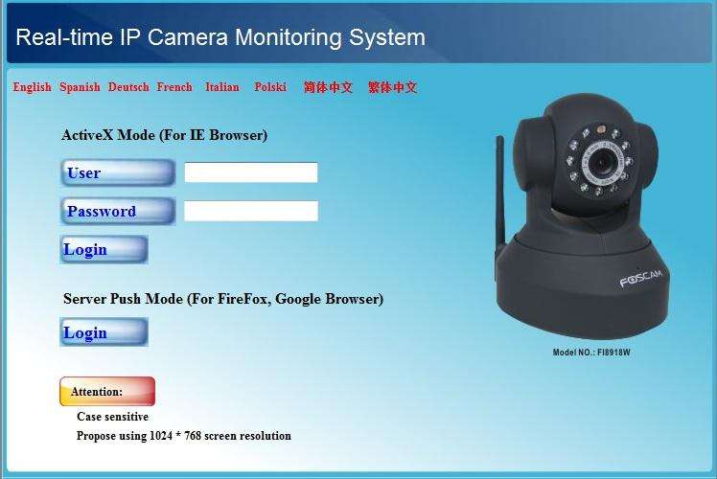This screenshot has height=479, width=717.
Task: Click the red Attention badge
Action: 107,391
